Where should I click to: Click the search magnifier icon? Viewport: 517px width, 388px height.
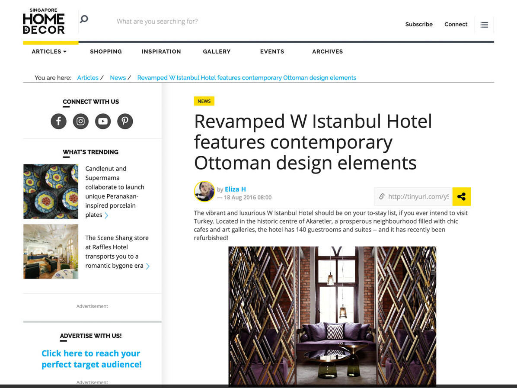point(84,19)
